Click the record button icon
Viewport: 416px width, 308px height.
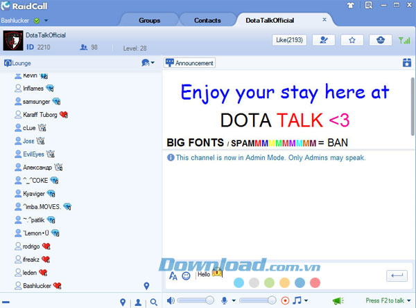pyautogui.click(x=285, y=300)
